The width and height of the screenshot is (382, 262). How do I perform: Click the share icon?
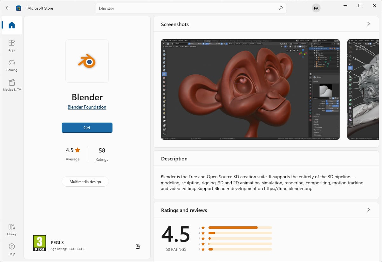(138, 246)
